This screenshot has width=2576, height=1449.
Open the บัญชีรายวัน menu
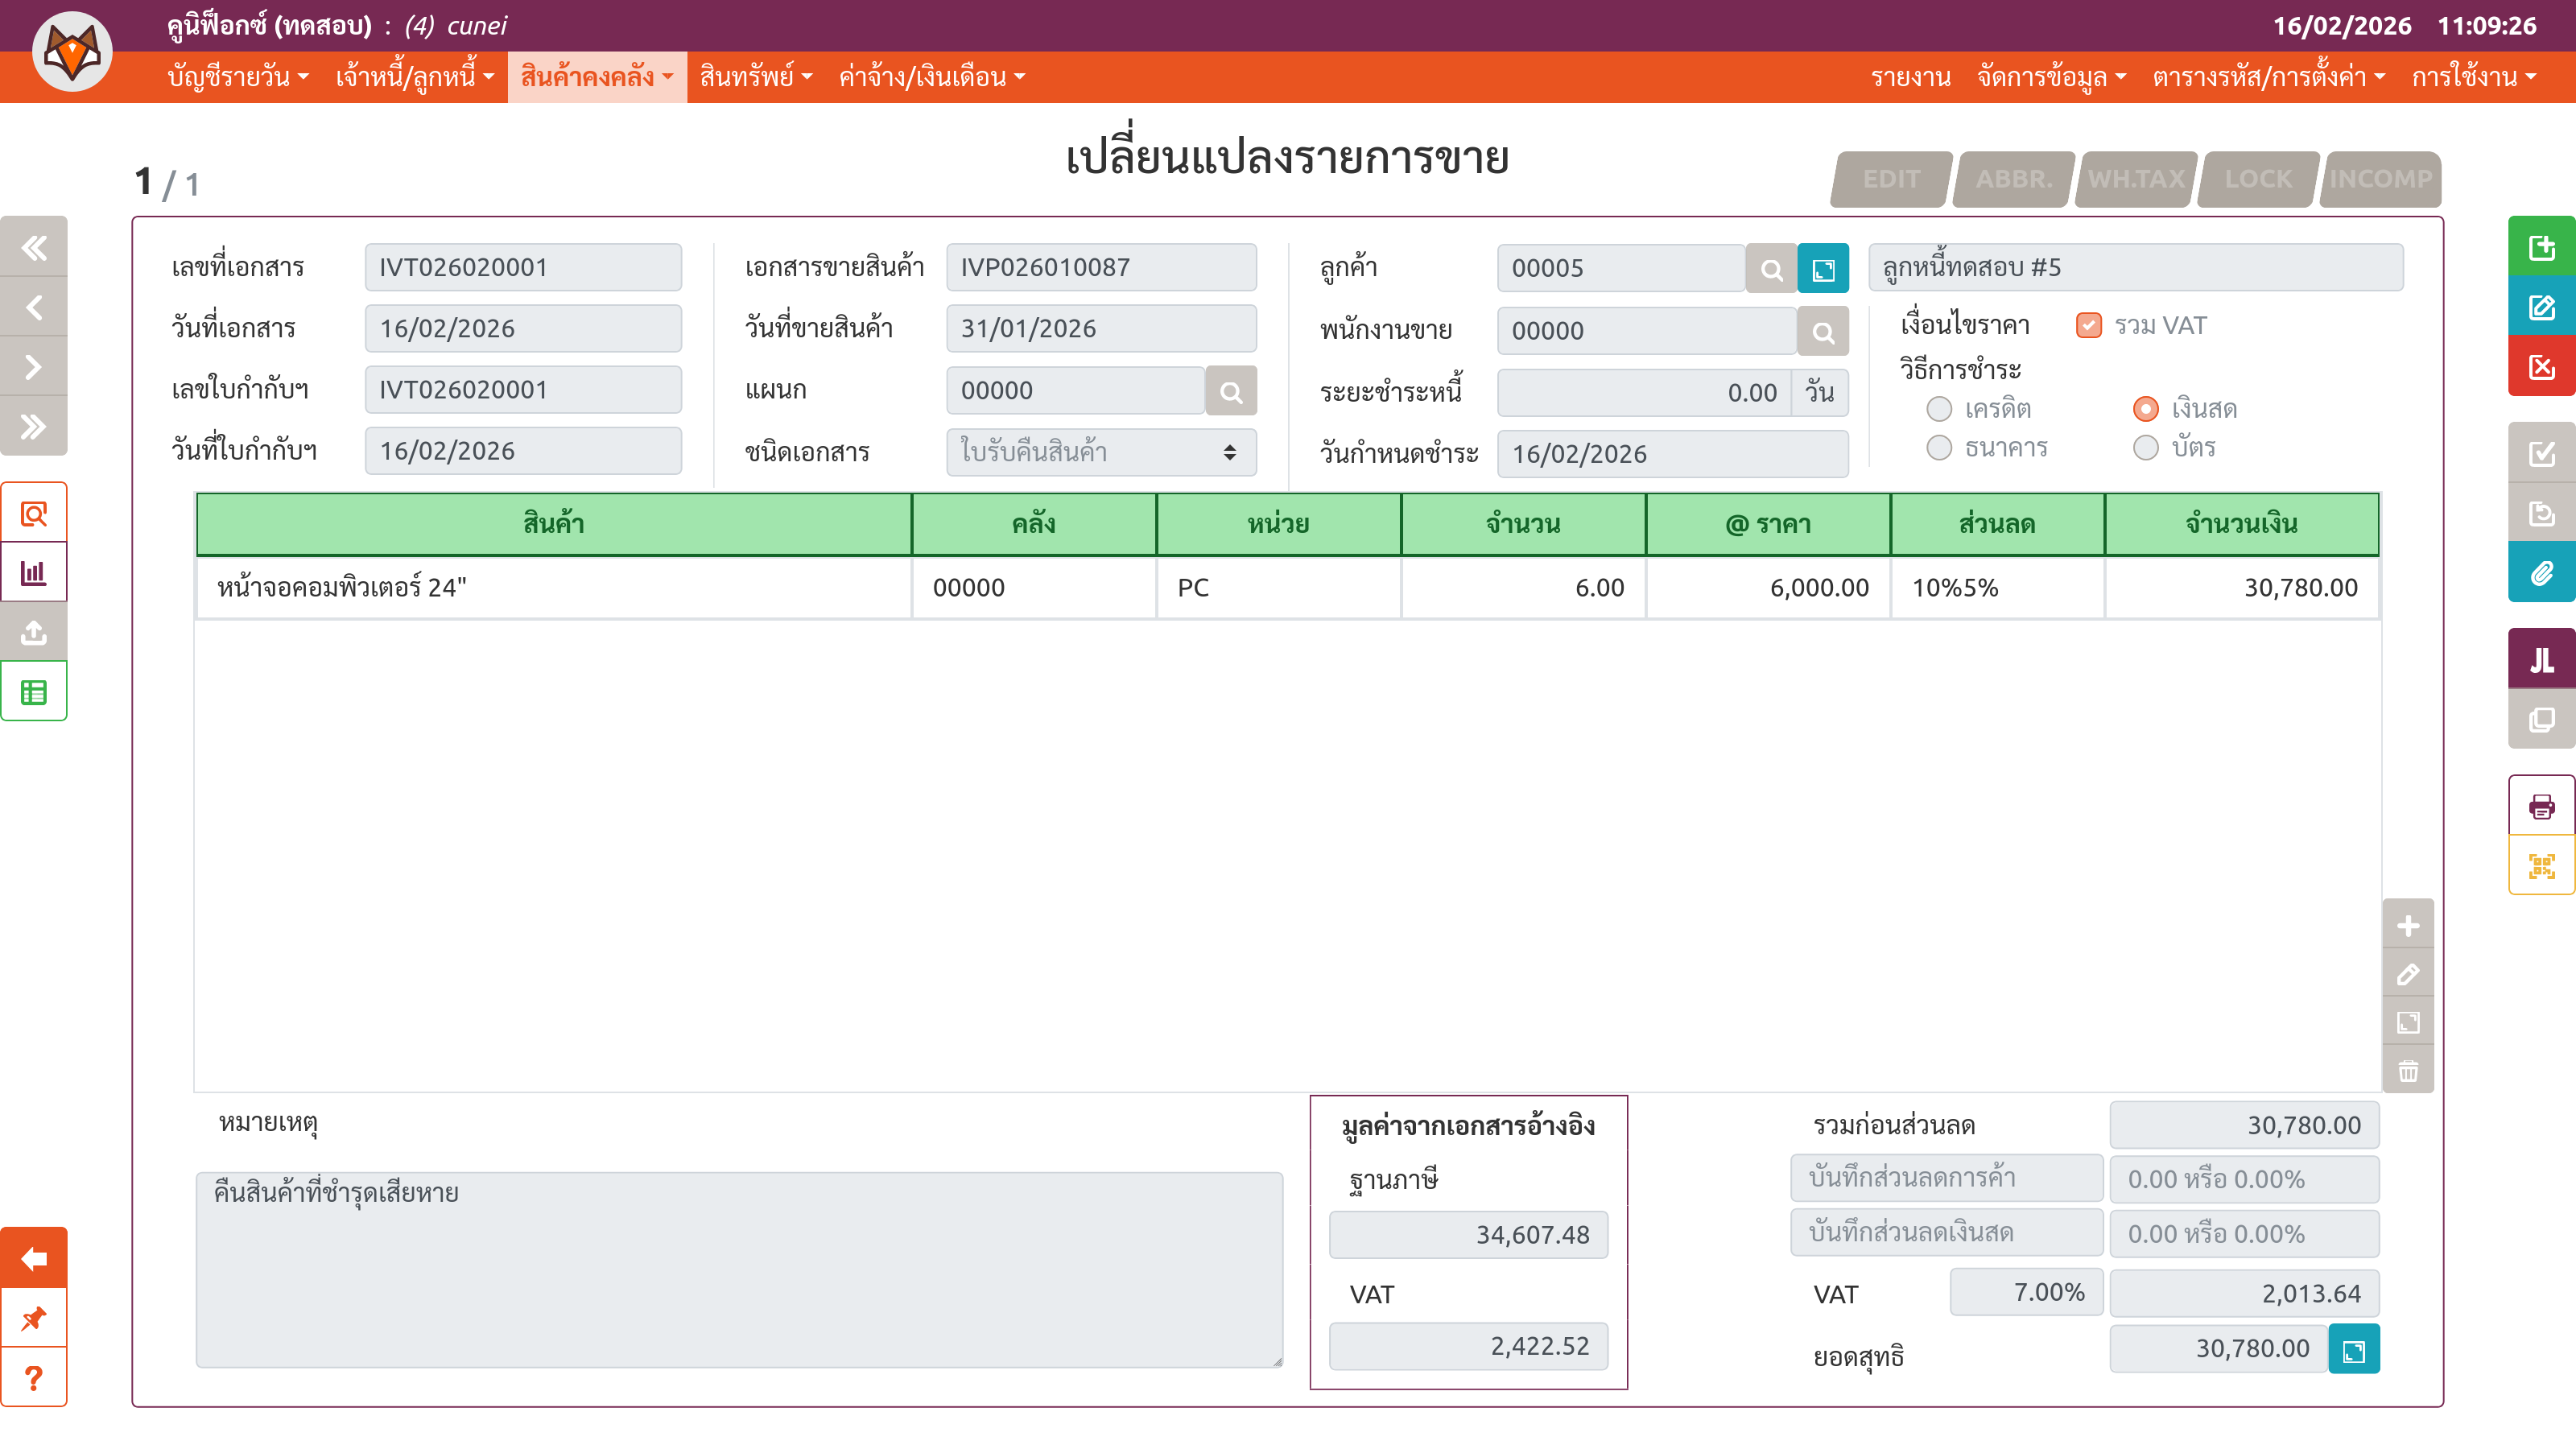pos(238,77)
